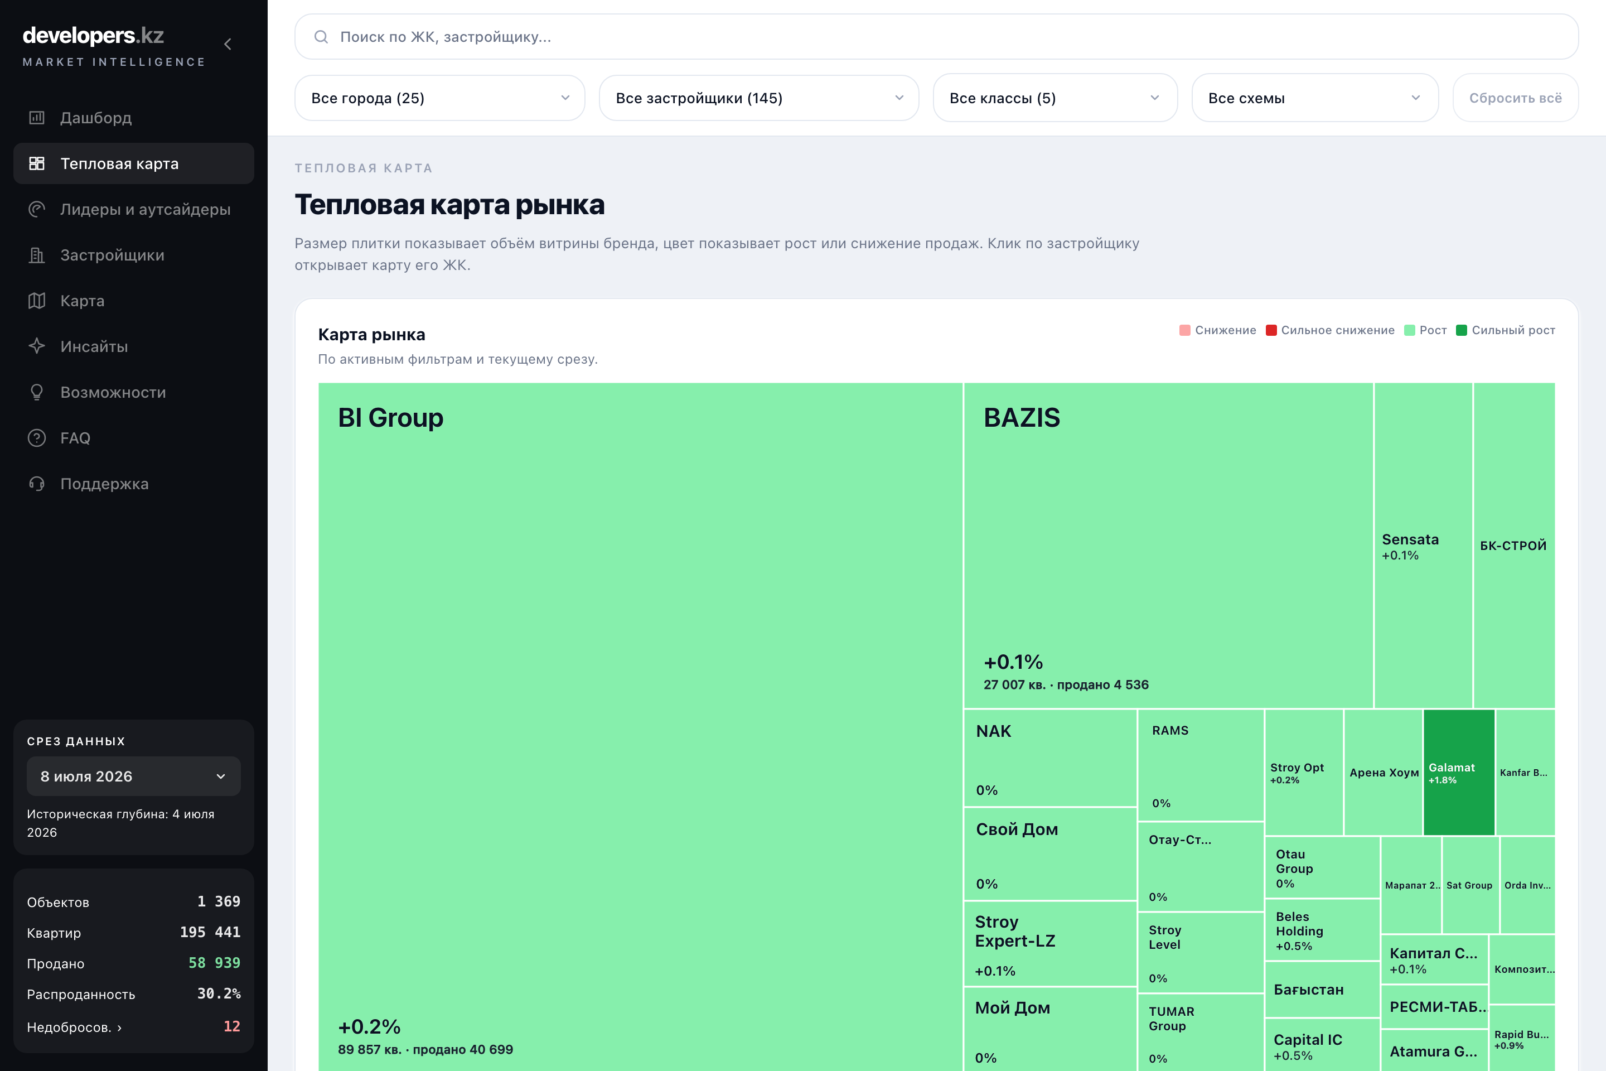Expand the Все города (25) dropdown
The image size is (1606, 1071).
(440, 98)
